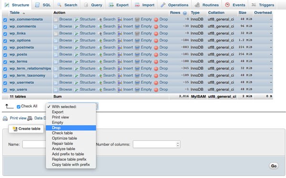The image size is (286, 178).
Task: Click Insert icon in wp_comments row
Action: [x=120, y=27]
